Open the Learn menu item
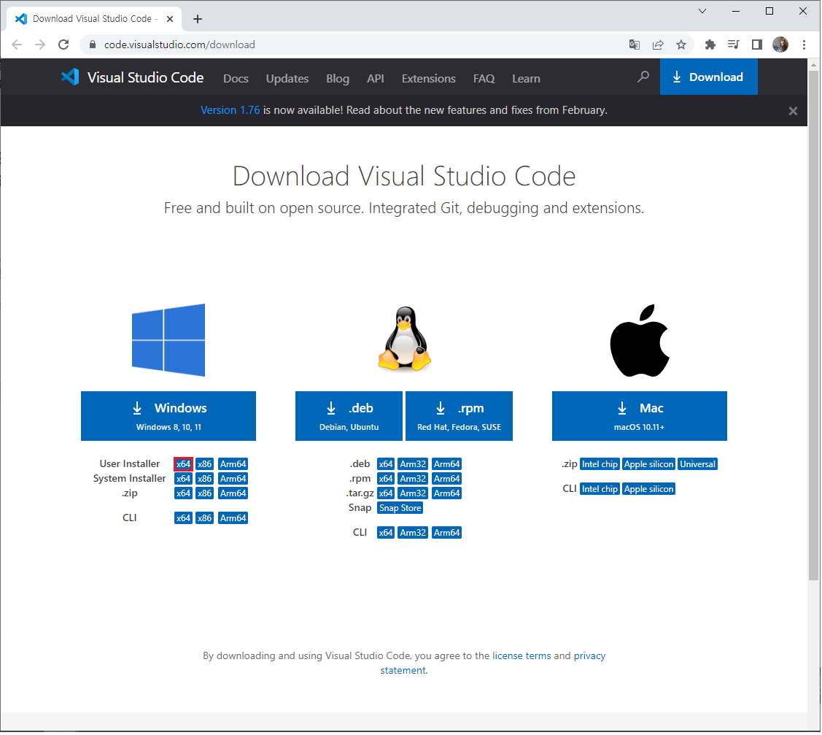Screen dimensions: 822x735 (x=526, y=78)
